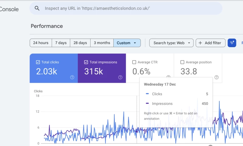Click the Wednesday 17 Dec tooltip date
The height and width of the screenshot is (146, 243).
(x=160, y=84)
